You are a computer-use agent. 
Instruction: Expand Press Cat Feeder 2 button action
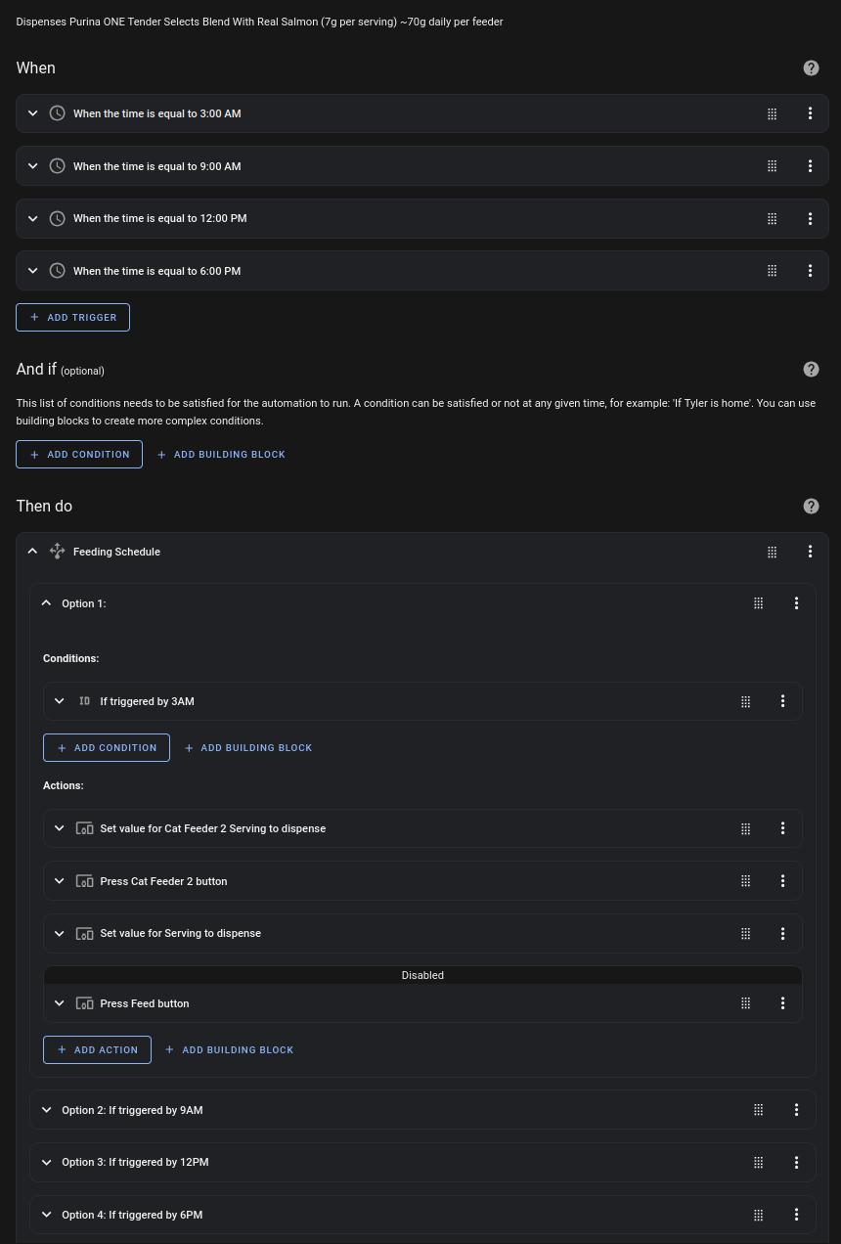click(x=60, y=881)
